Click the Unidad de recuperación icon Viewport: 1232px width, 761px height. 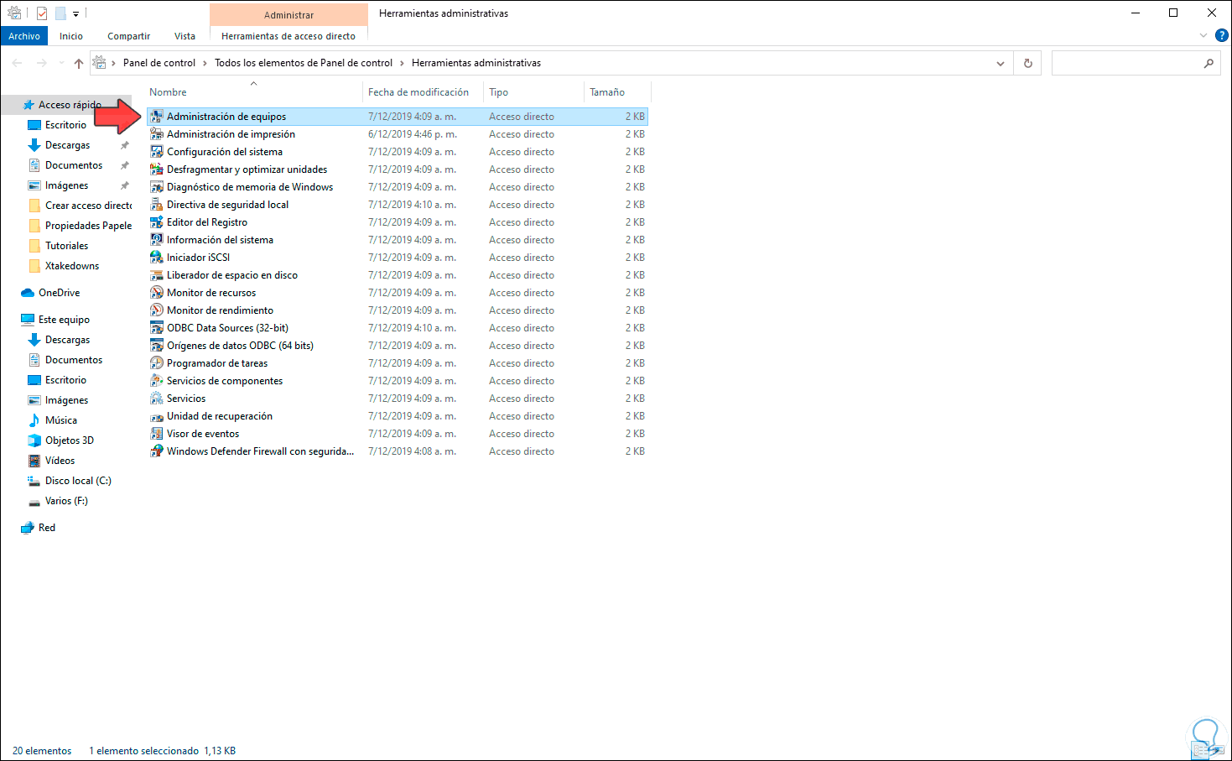[x=157, y=416]
